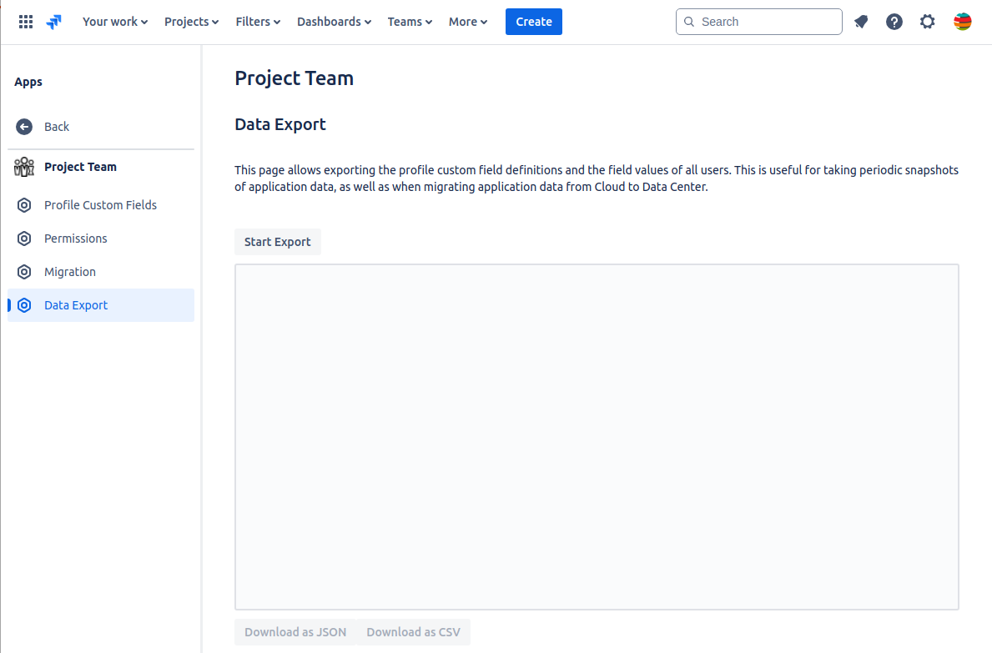This screenshot has height=653, width=992.
Task: Click the blue Create button
Action: (x=534, y=22)
